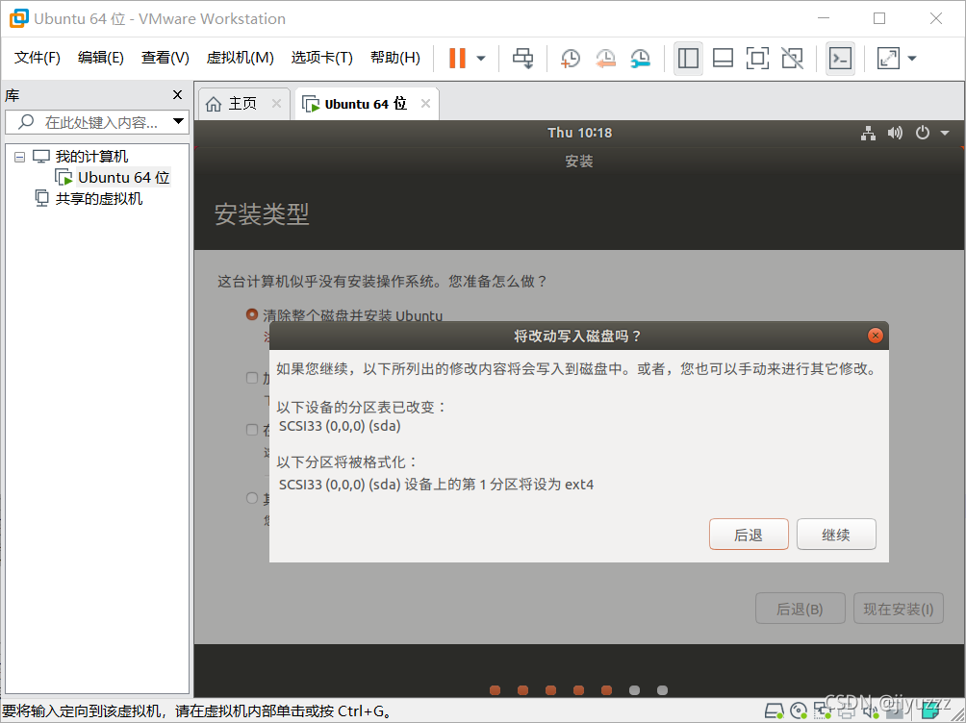This screenshot has width=966, height=723.
Task: Click the 后退 button in the dialog
Action: point(749,534)
